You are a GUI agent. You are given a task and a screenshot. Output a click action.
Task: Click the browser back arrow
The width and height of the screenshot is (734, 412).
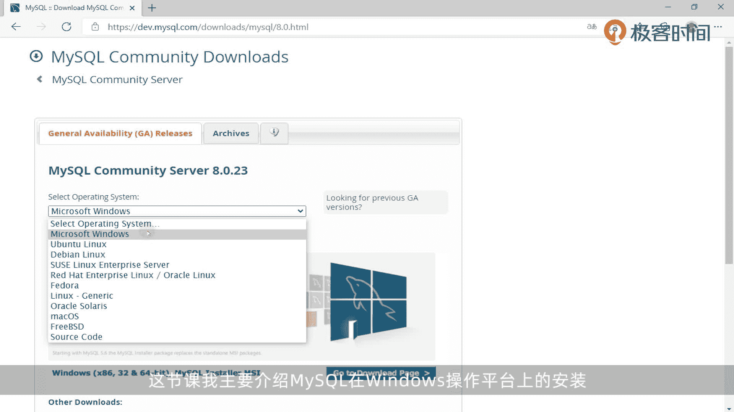pyautogui.click(x=16, y=27)
